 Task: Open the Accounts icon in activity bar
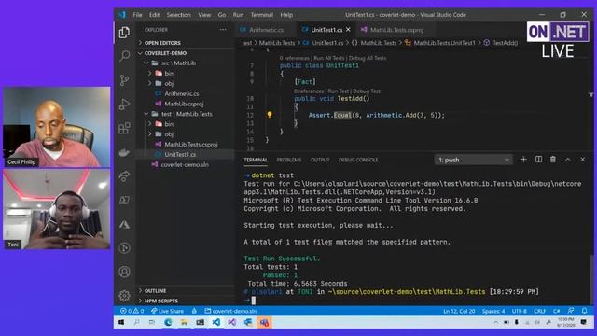pyautogui.click(x=124, y=272)
